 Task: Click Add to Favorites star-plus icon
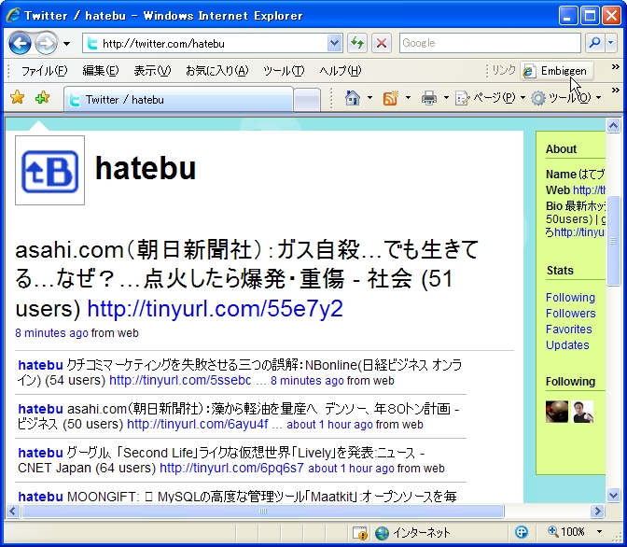coord(42,97)
